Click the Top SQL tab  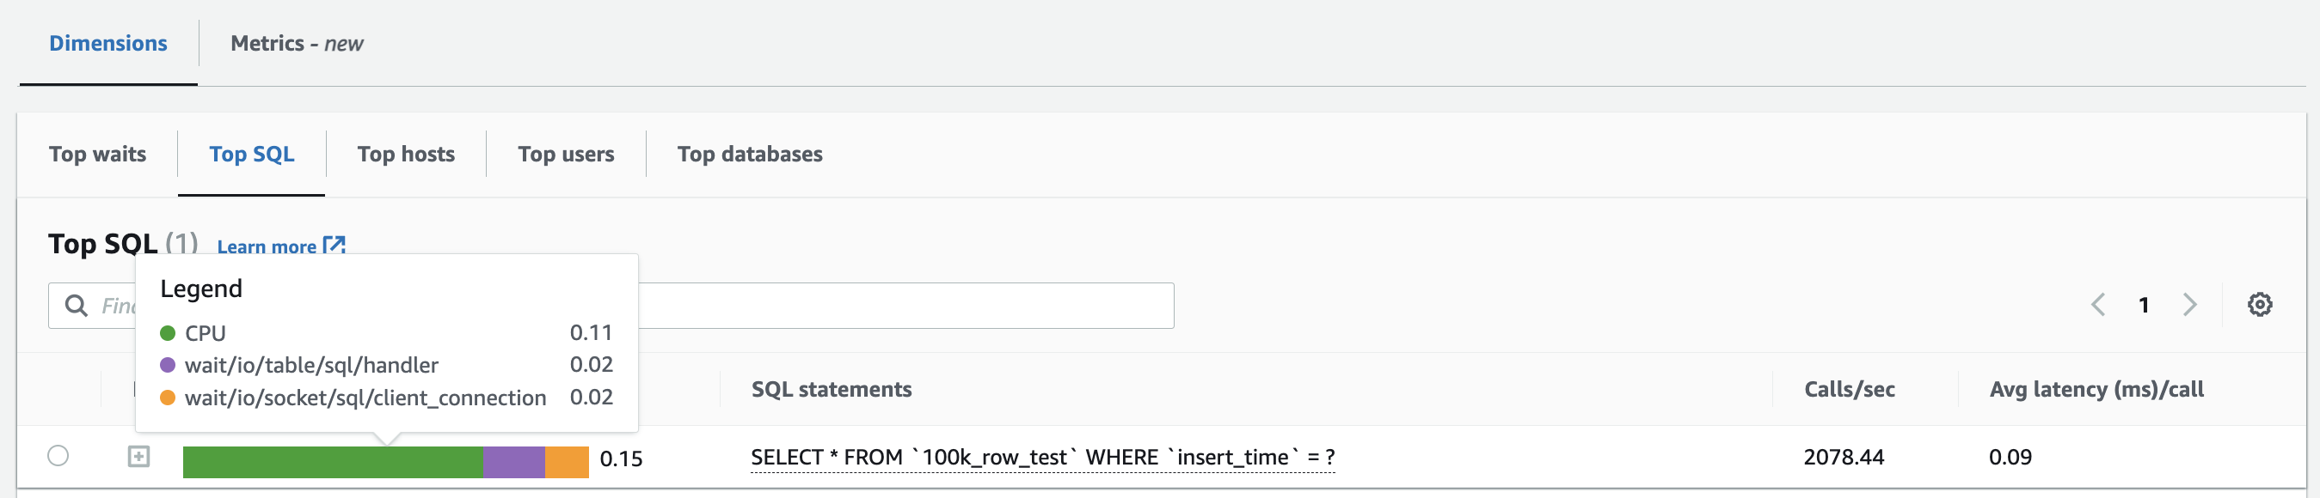point(251,154)
